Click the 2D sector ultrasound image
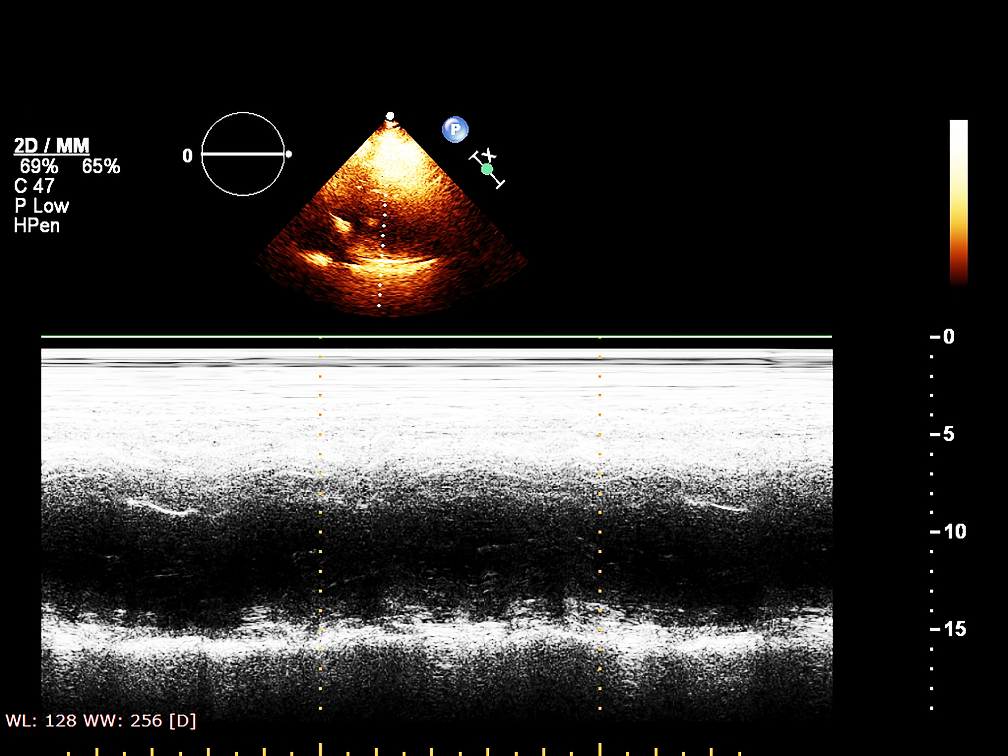Image resolution: width=1008 pixels, height=756 pixels. (x=391, y=217)
